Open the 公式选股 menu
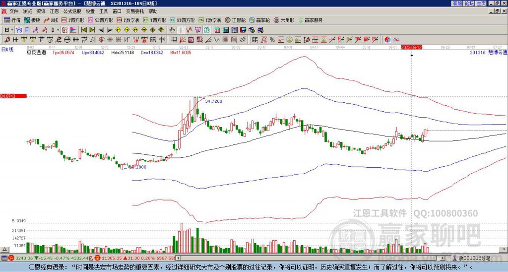Viewport: 508px width, 272px height. pos(72,11)
